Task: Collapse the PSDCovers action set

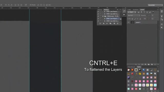Action: point(103,16)
